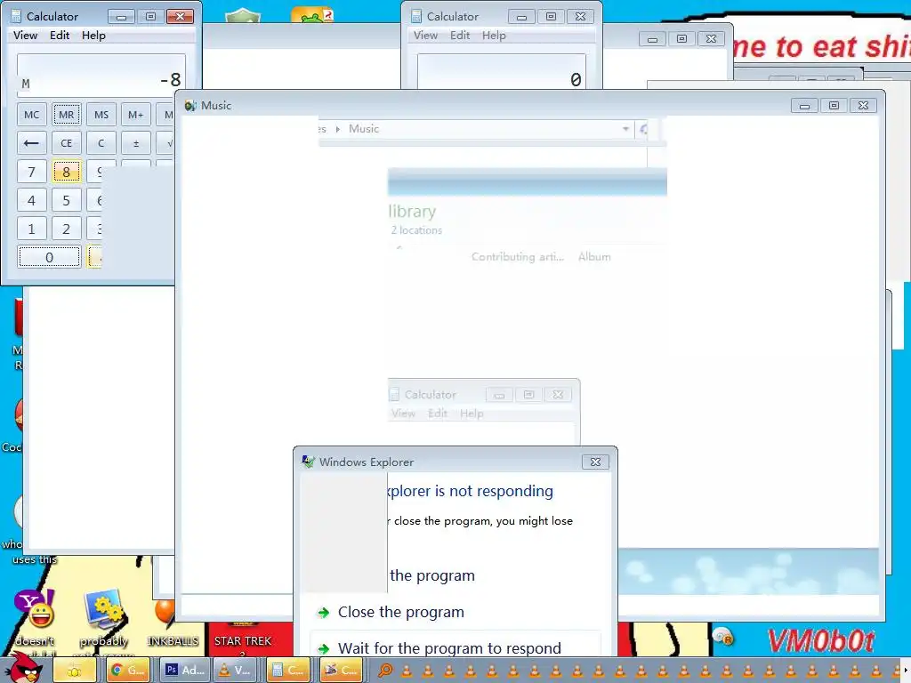
Task: Click the front Calculator display showing -8
Action: (x=101, y=75)
